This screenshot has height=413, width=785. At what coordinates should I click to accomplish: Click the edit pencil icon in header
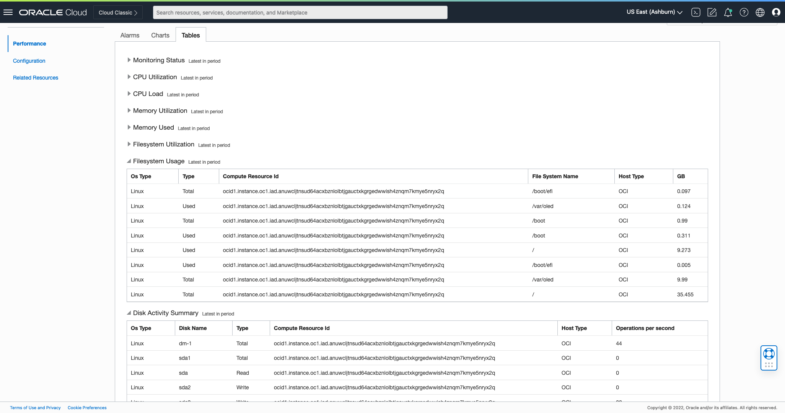click(x=712, y=12)
